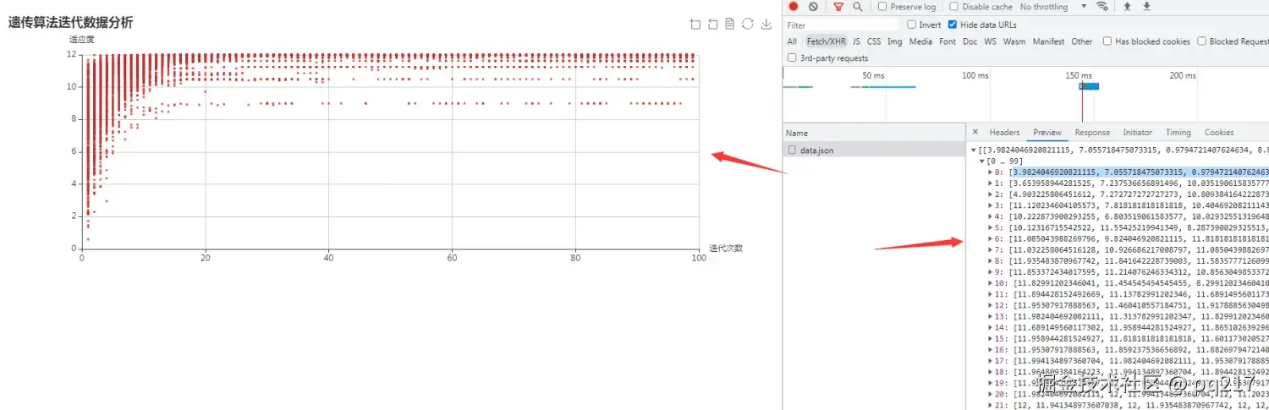Click the chart restore (refresh) icon
Image resolution: width=1269 pixels, height=410 pixels.
(x=748, y=24)
